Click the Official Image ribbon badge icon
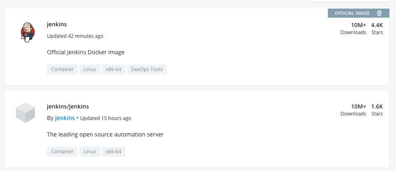This screenshot has width=396, height=171. [x=379, y=13]
